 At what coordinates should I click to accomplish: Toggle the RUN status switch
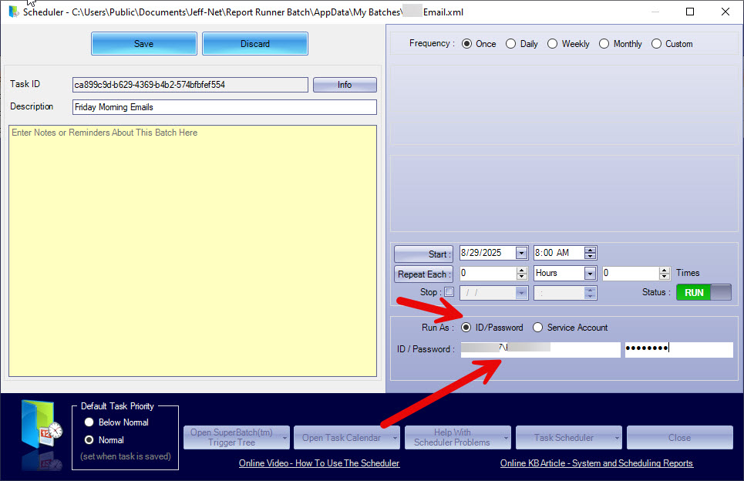pyautogui.click(x=703, y=293)
